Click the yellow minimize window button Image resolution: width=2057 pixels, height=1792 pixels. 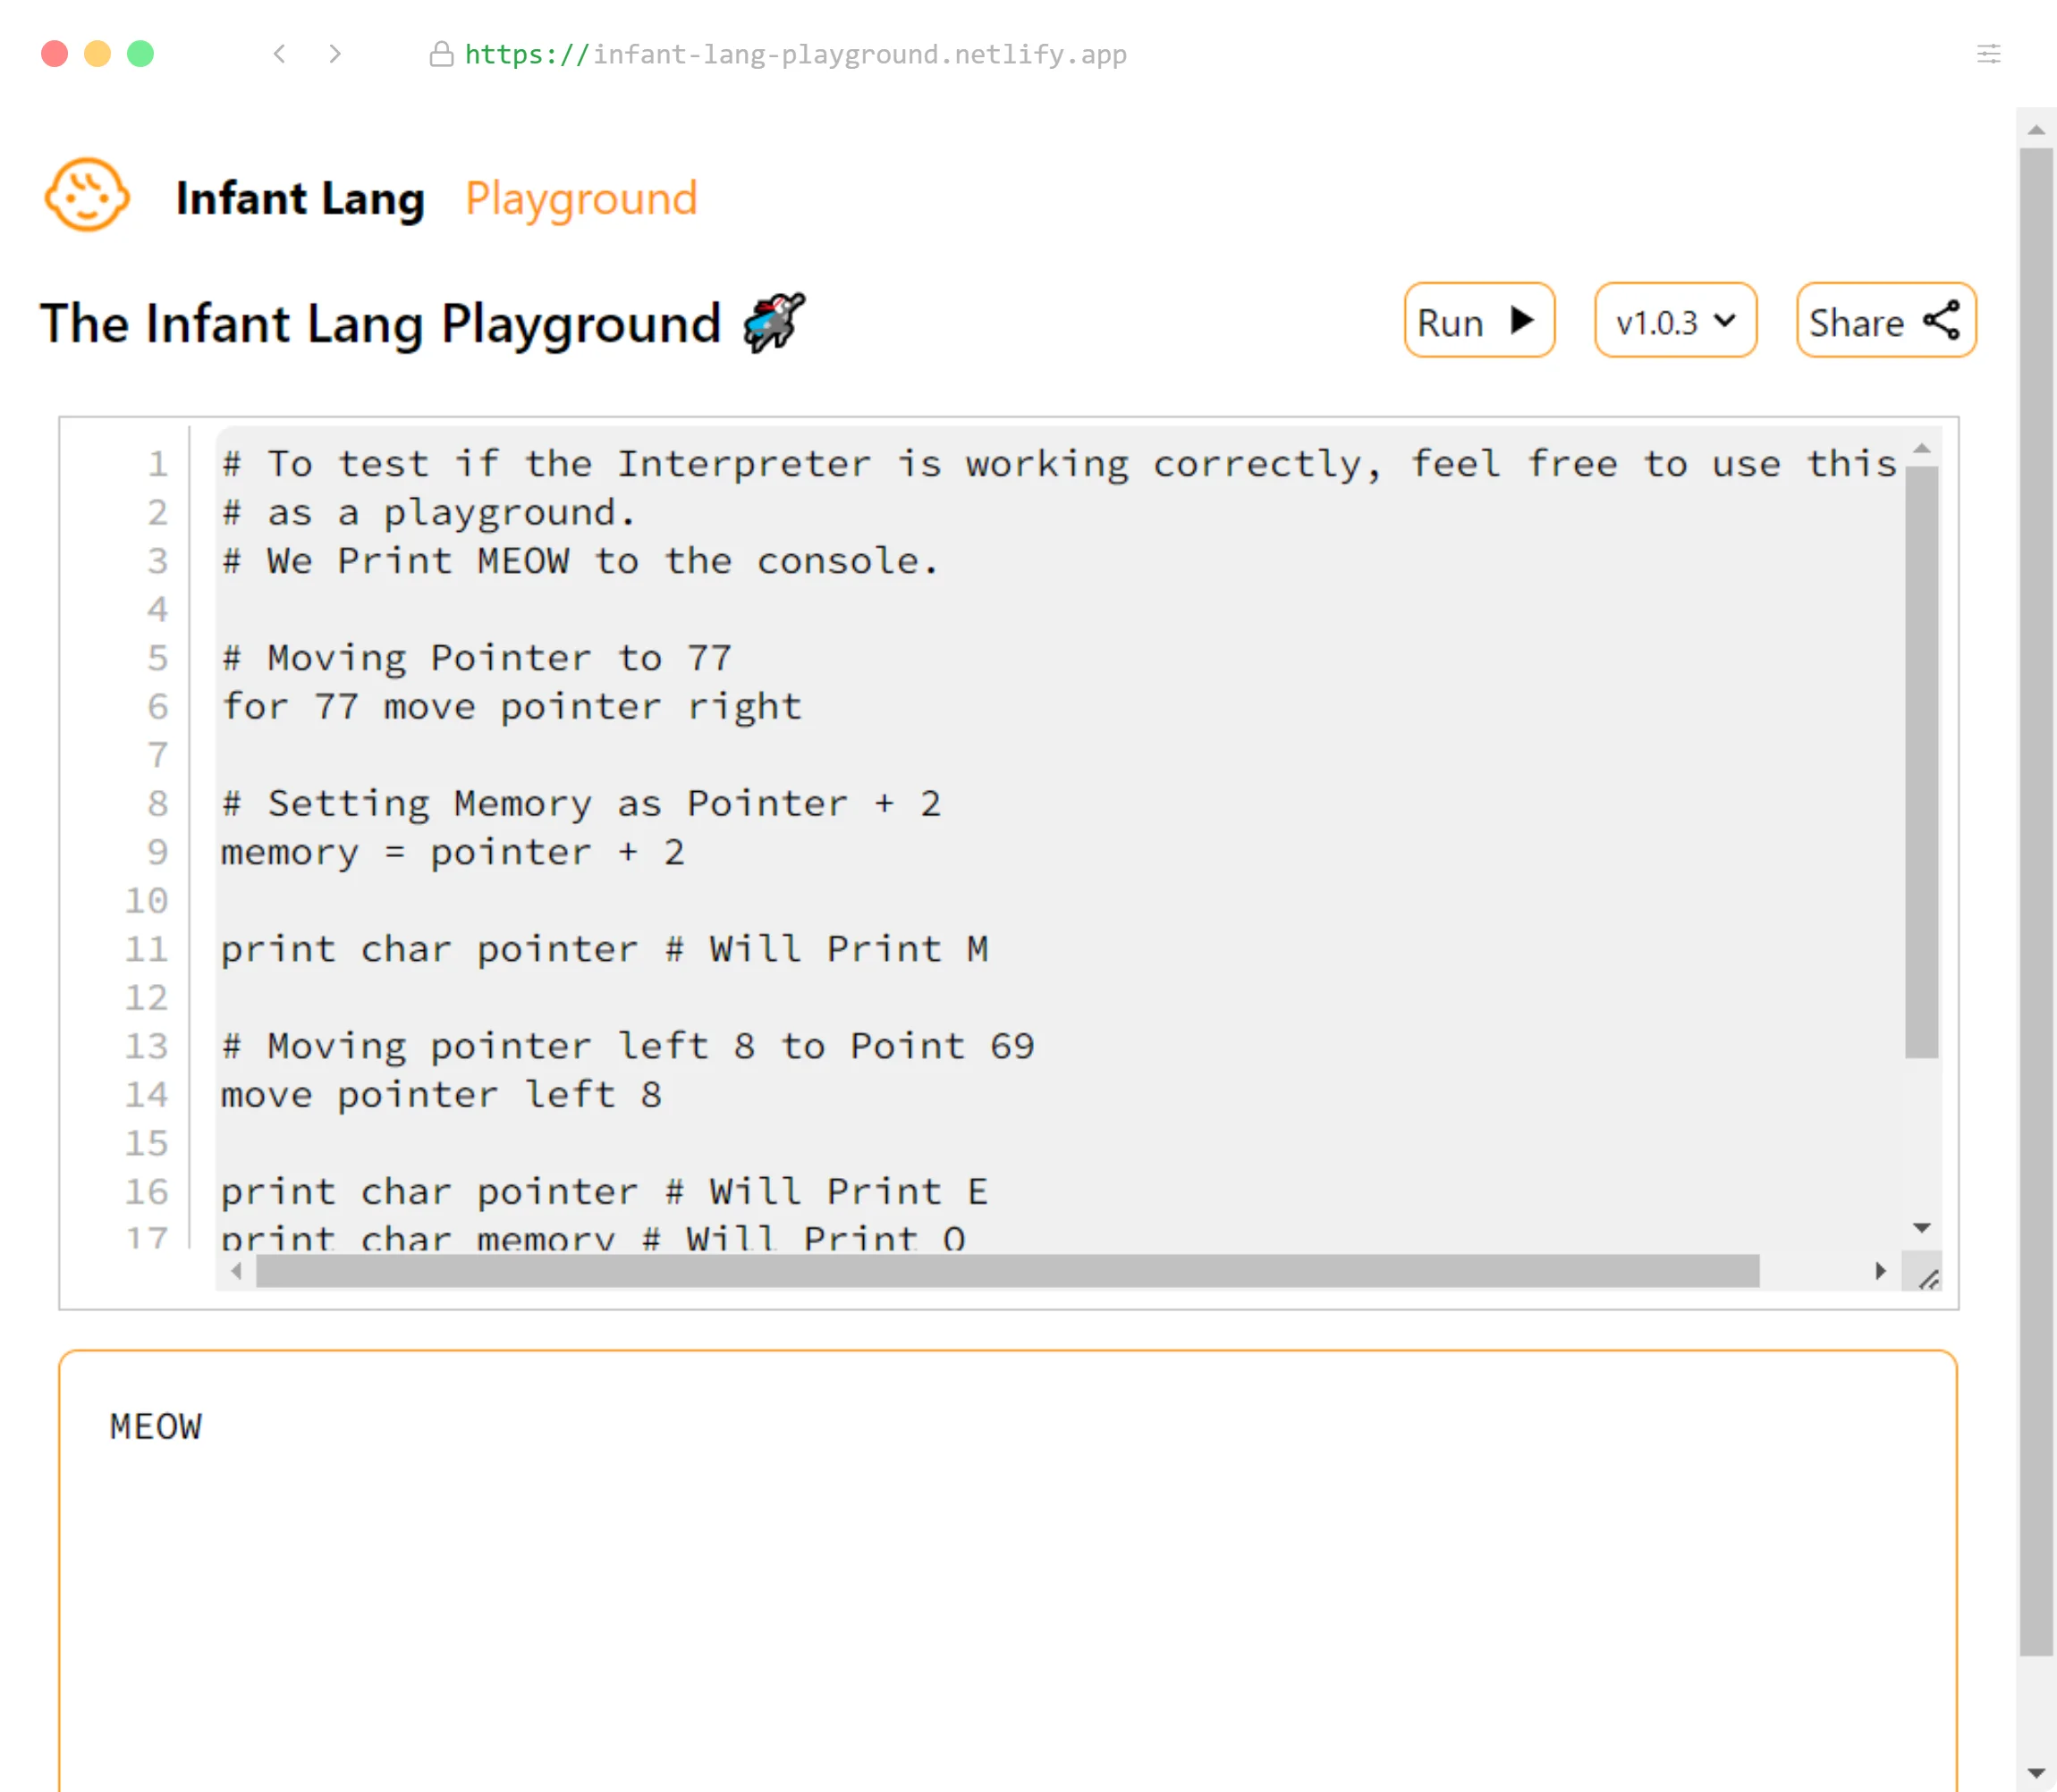click(x=97, y=54)
